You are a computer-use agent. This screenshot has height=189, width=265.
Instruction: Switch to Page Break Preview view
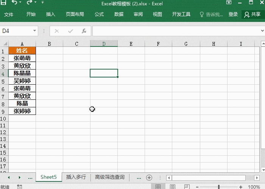click(x=186, y=187)
